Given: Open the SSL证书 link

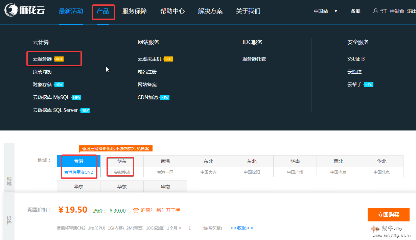Looking at the screenshot, I should click(x=356, y=59).
